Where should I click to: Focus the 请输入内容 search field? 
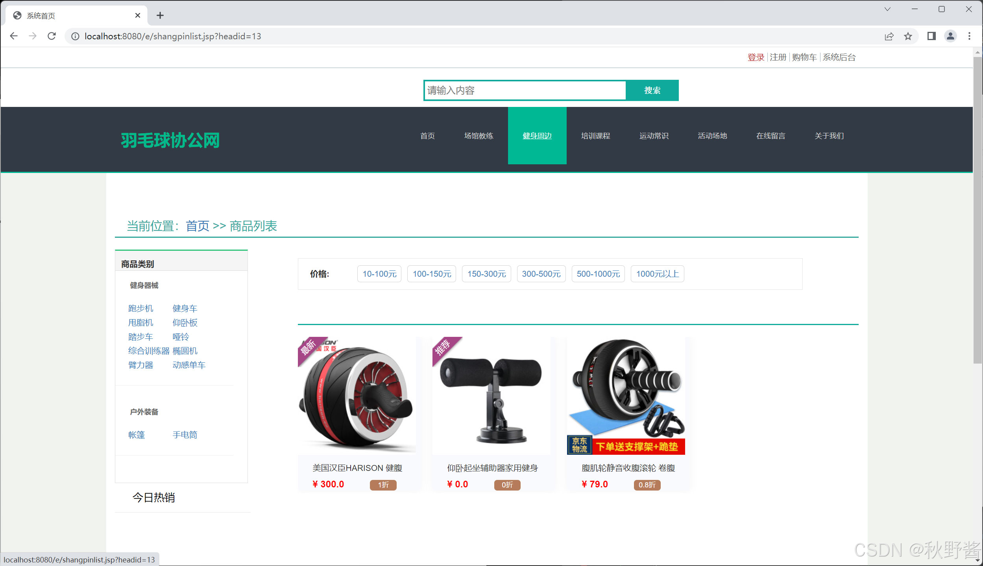tap(525, 90)
